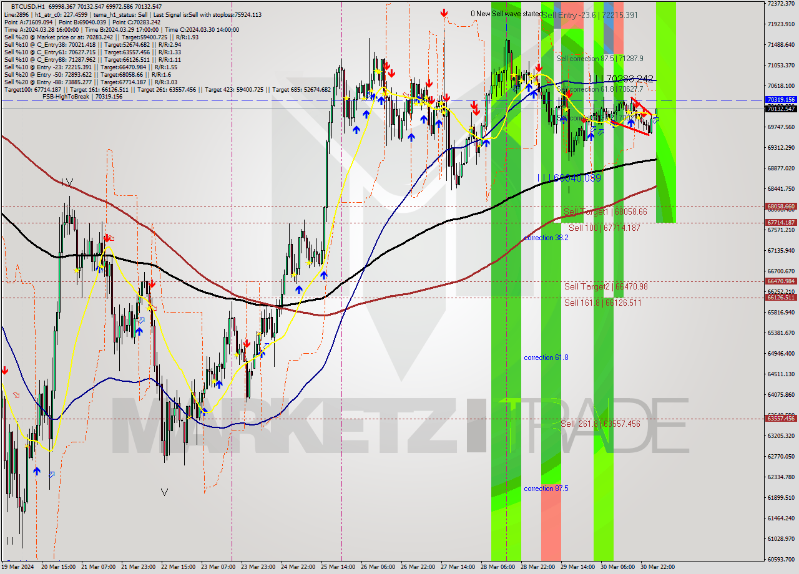Click the red 68058.660 price axis tag

point(781,207)
